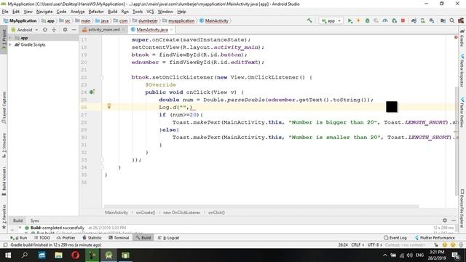
Task: Click Attach debugger to Android process icon
Action: pos(394,20)
